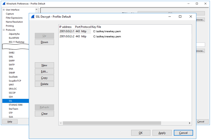
Task: Click the Wireshark icon in Preferences title bar
Action: (x=4, y=4)
